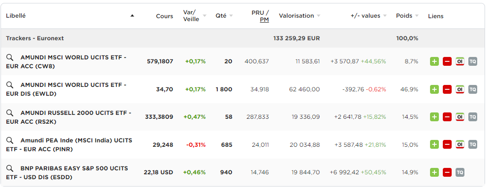Click the red minus icon for PINR row
The height and width of the screenshot is (190, 489).
447,144
